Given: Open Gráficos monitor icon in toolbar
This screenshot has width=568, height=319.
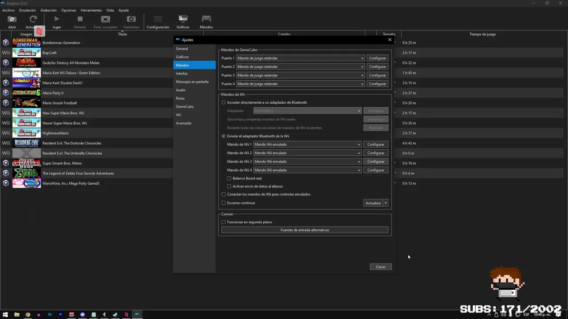Looking at the screenshot, I should pos(183,19).
